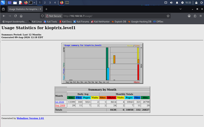Click the tracking protection shield icon
Viewport: 204px width, 127px height.
point(42,16)
